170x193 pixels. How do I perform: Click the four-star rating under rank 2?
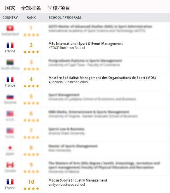tap(31, 52)
